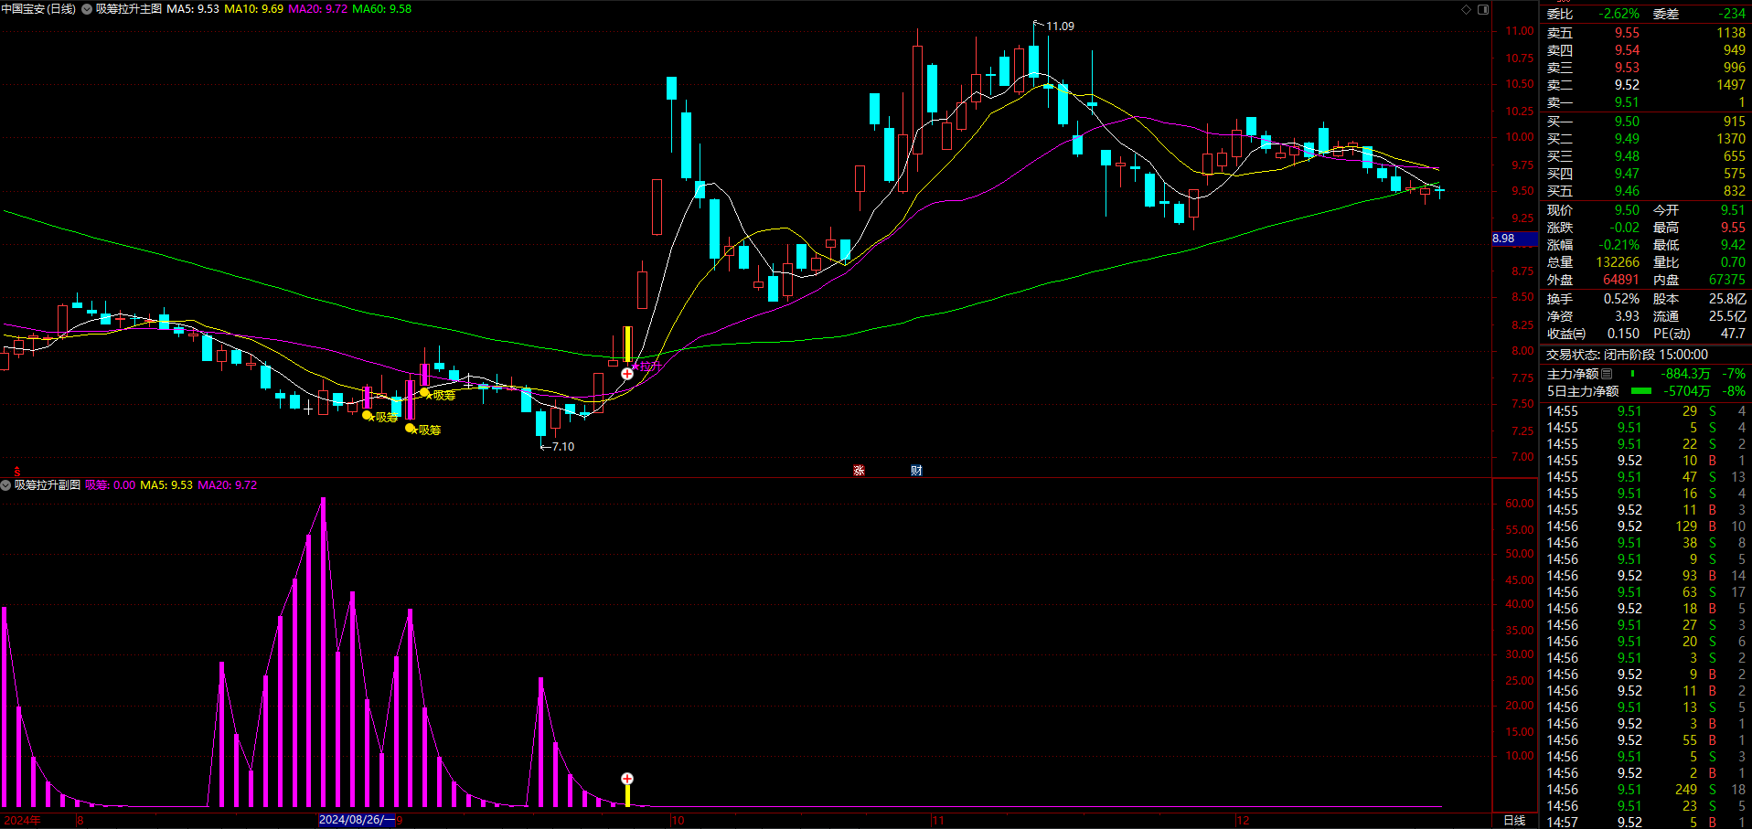The width and height of the screenshot is (1752, 829).
Task: Click the MA60: 9.58 label
Action: (382, 9)
